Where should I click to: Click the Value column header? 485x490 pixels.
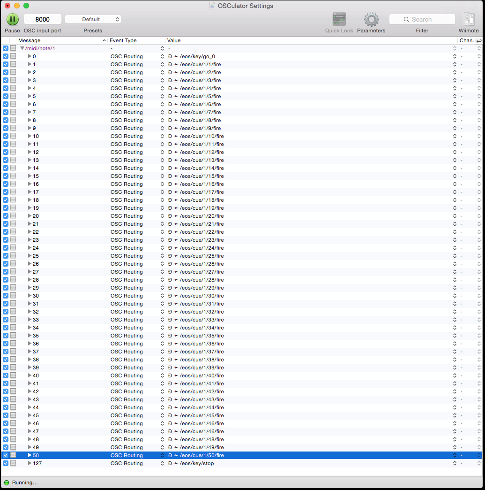point(311,40)
